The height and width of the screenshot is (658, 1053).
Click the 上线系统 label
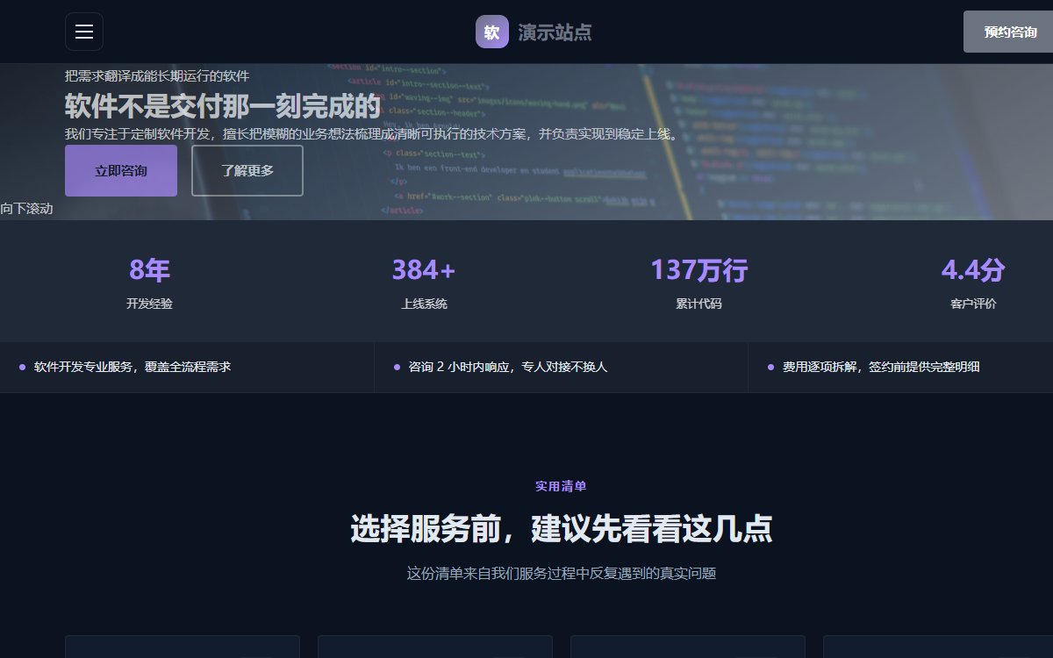[x=424, y=304]
